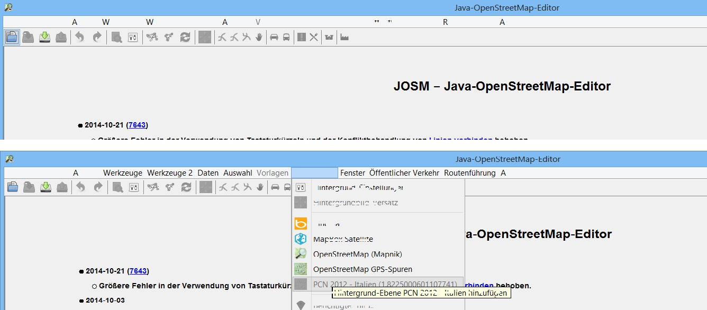
Task: Click the hand icon in upper window toolbar
Action: click(x=259, y=37)
